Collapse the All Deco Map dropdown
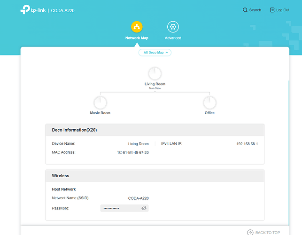 155,53
